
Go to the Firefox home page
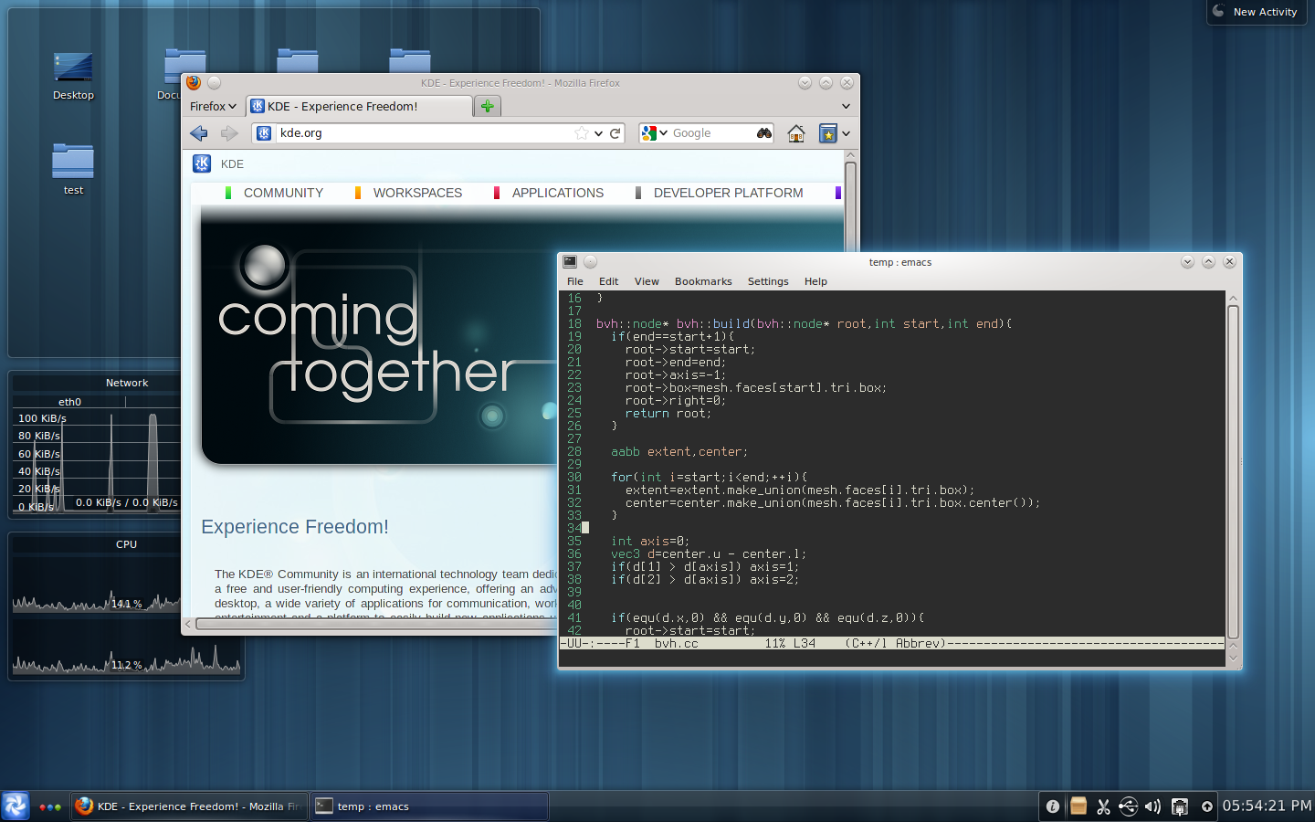tap(796, 133)
